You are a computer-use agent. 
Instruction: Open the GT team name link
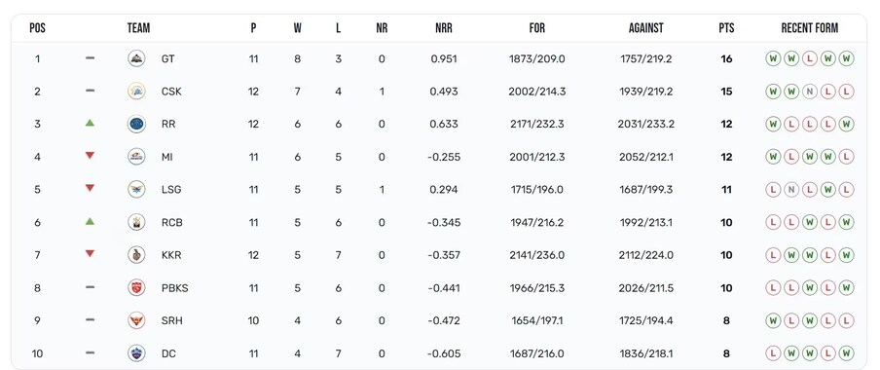point(167,58)
